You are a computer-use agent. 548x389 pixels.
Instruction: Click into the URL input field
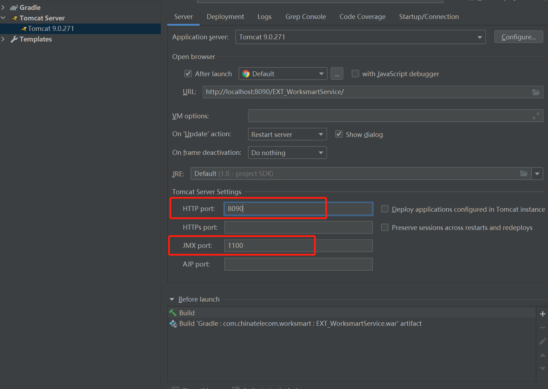[373, 92]
